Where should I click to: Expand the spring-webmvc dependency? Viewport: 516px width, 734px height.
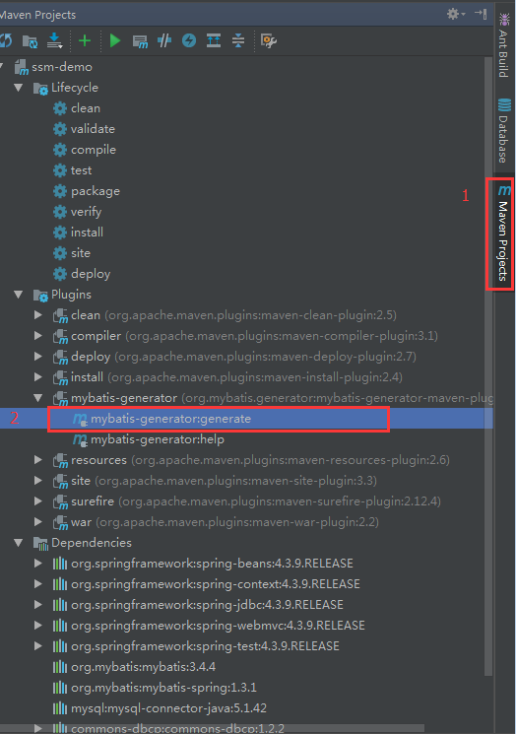click(x=38, y=626)
